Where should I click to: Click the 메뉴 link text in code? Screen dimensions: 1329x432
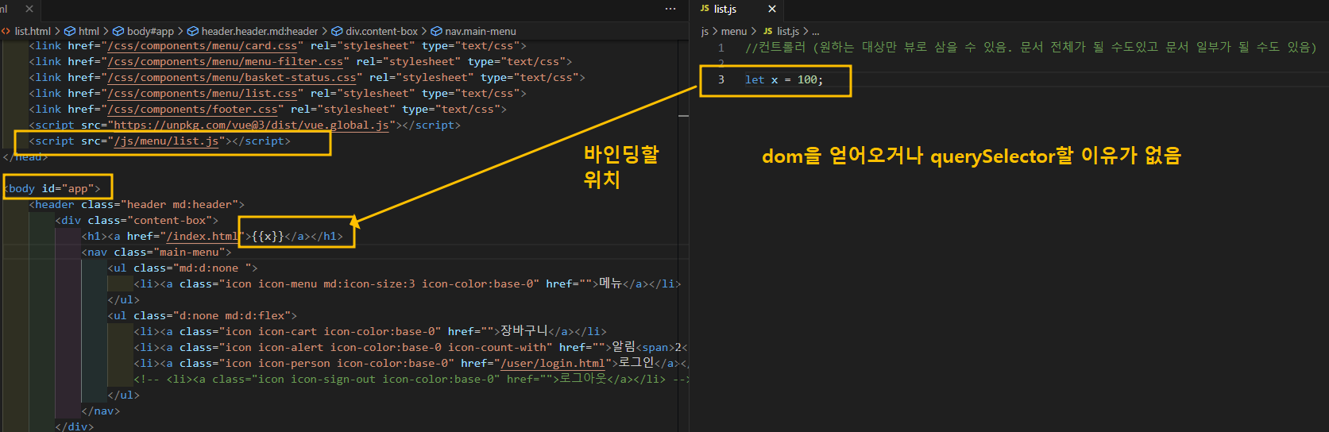click(x=611, y=283)
